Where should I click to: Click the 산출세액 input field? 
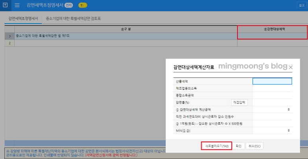pyautogui.click(x=272, y=81)
